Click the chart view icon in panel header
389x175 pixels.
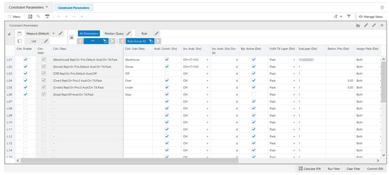[358, 25]
